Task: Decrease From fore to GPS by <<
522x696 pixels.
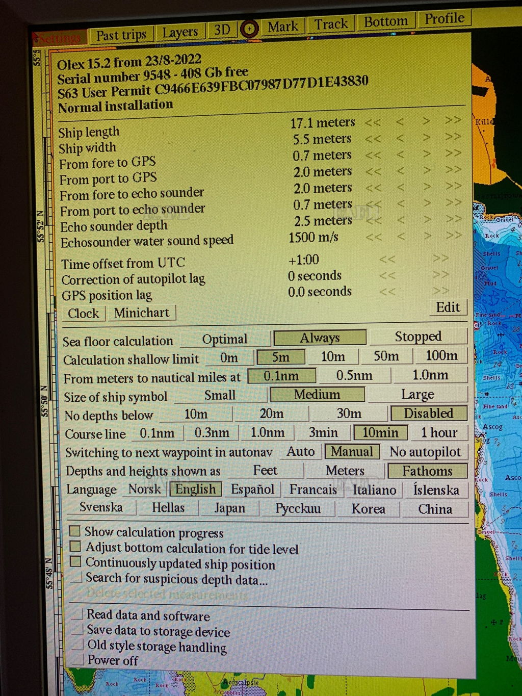Action: (x=373, y=155)
